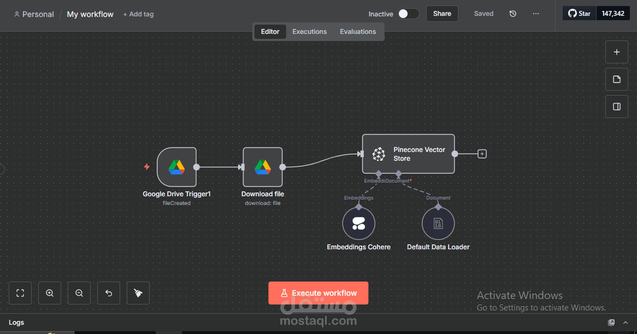Open the Default Data Loader sub-node
This screenshot has height=334, width=637.
click(438, 224)
